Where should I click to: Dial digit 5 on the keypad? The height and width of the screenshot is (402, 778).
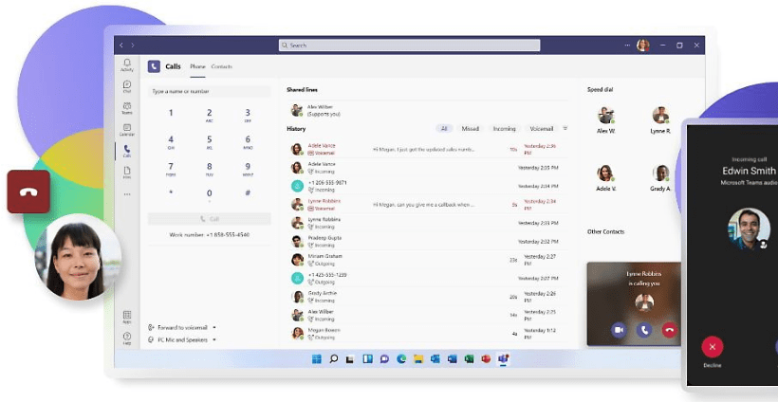point(210,142)
